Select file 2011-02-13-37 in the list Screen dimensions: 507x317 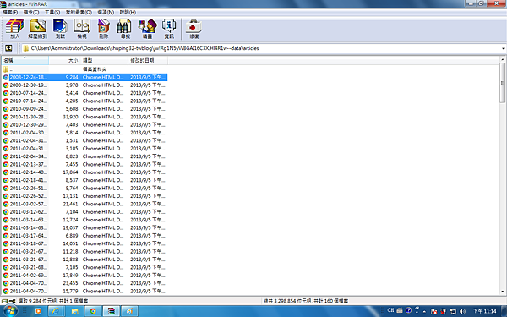tap(84, 164)
